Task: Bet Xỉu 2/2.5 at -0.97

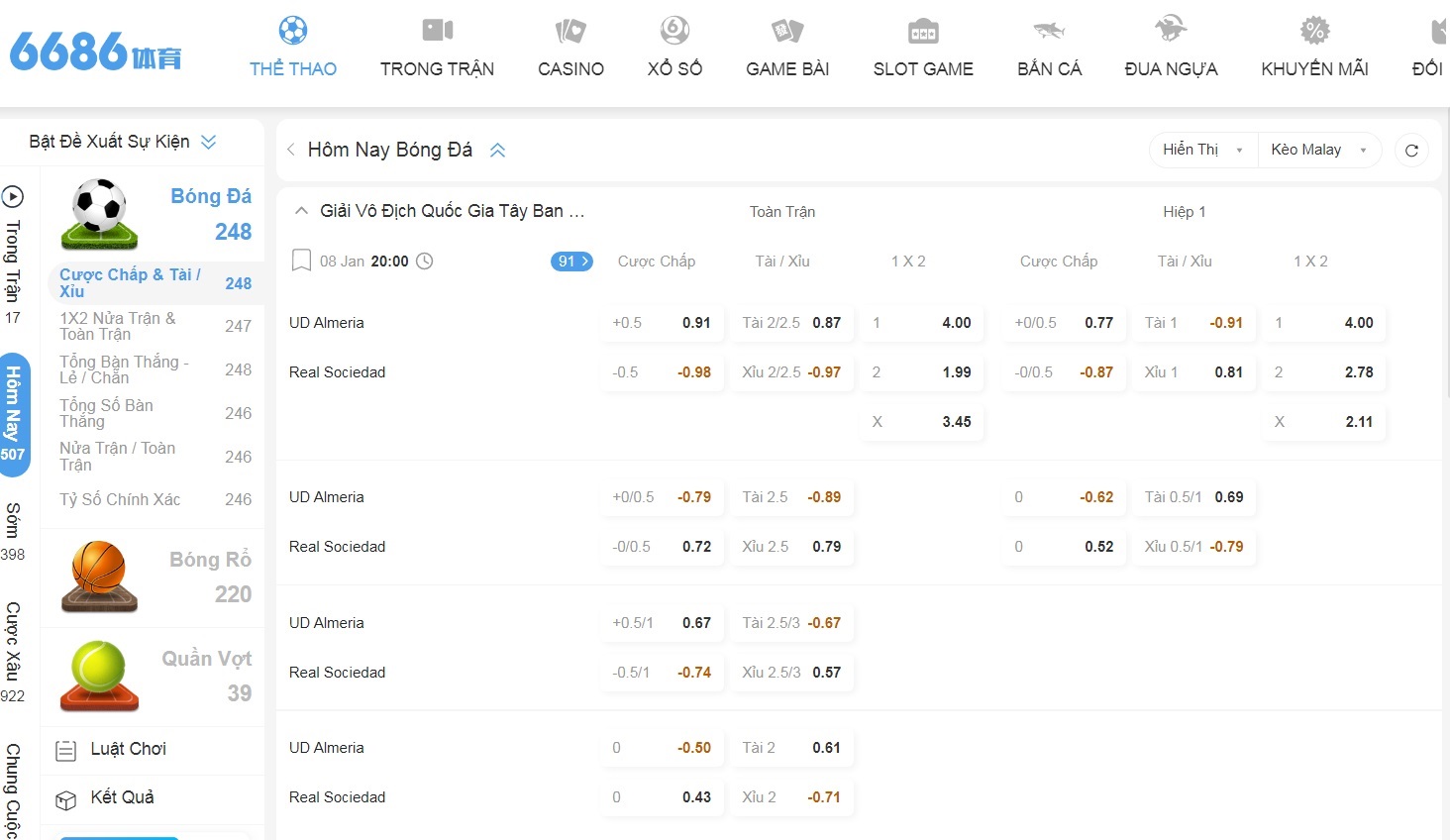Action: coord(792,372)
